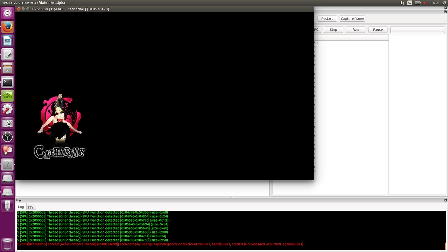This screenshot has width=448, height=252.
Task: Switch to the TTY tab
Action: click(x=30, y=207)
